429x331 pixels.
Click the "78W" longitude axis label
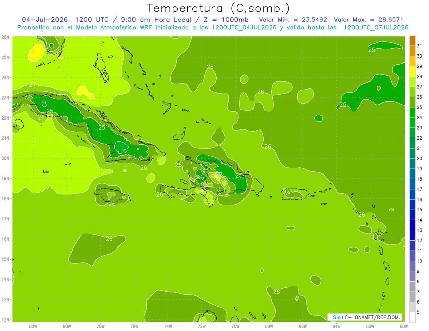[x=100, y=326]
